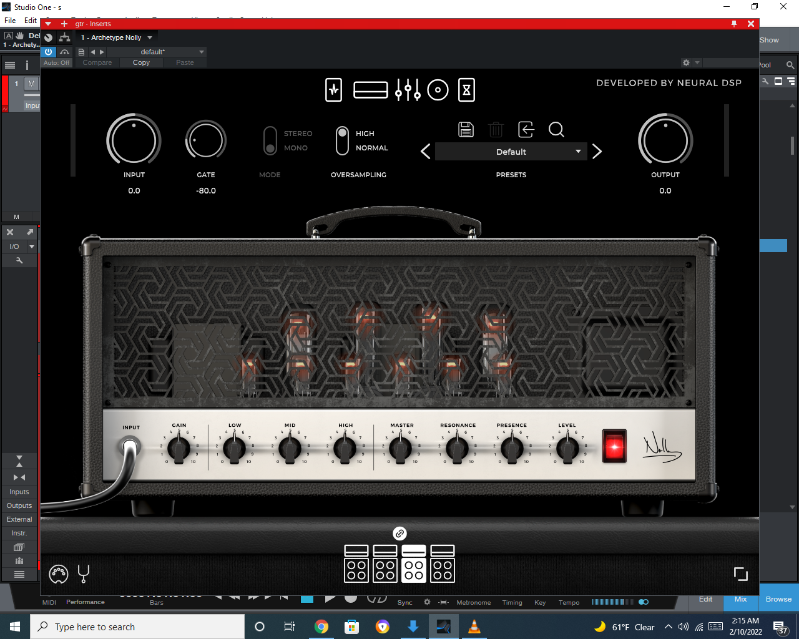Go to previous preset with left chevron
The image size is (799, 639).
(426, 151)
